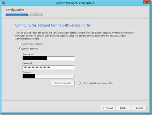Click into the User name field
This screenshot has height=115, width=152.
click(49, 58)
